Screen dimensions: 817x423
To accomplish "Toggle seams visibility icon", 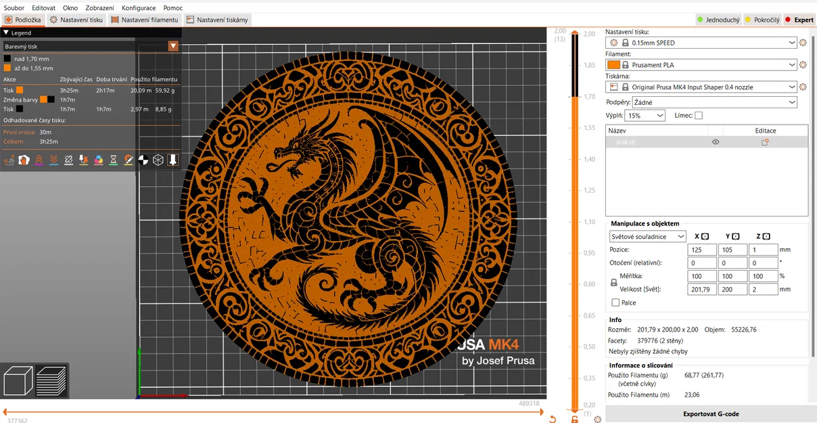I will point(68,160).
